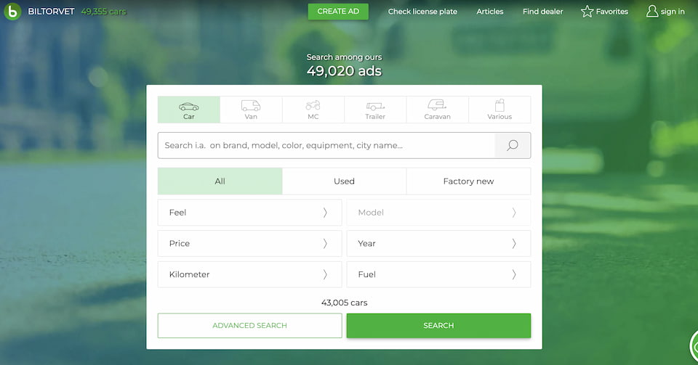Click inside the keyword search field
This screenshot has width=698, height=365.
[x=326, y=145]
